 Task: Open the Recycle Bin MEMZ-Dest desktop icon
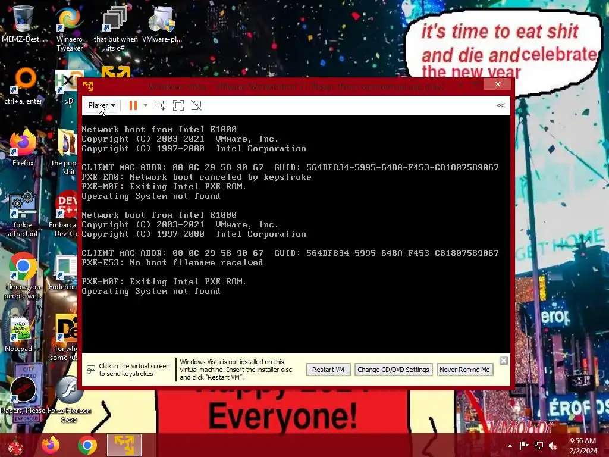tap(23, 24)
